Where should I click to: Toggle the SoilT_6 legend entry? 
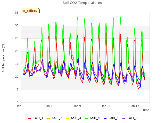coord(130,118)
